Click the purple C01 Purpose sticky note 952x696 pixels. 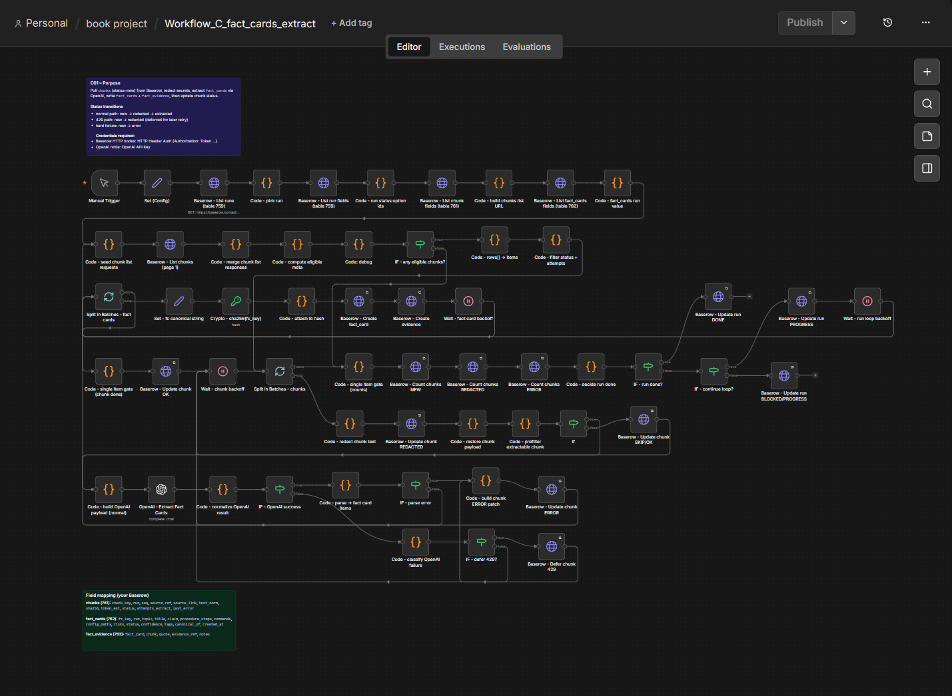pyautogui.click(x=163, y=116)
